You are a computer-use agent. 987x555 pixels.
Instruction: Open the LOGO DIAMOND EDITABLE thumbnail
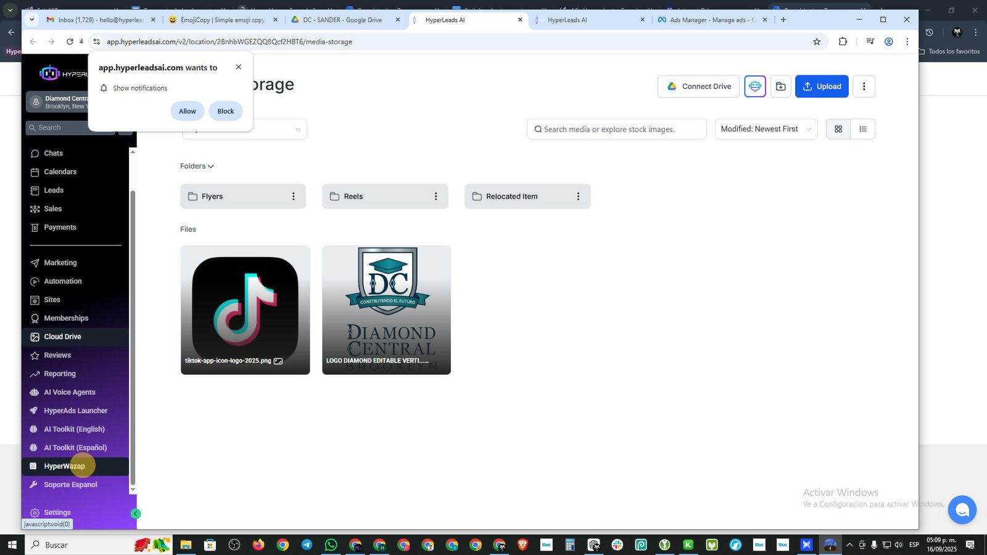click(x=386, y=310)
